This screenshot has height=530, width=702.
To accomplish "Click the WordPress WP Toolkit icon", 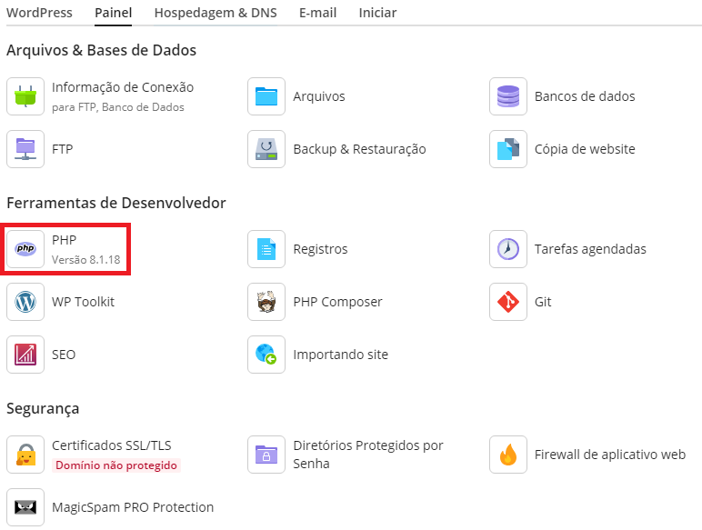I will coord(25,302).
